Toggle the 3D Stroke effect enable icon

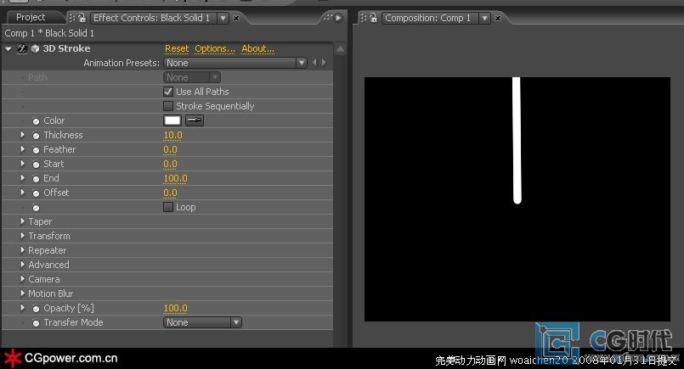tap(22, 49)
